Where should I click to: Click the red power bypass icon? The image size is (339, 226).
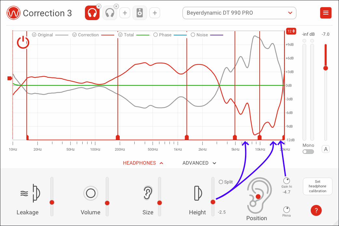(23, 43)
